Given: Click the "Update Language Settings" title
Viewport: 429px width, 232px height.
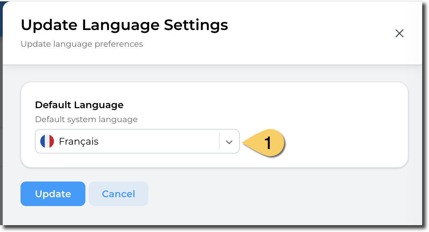Looking at the screenshot, I should click(124, 25).
